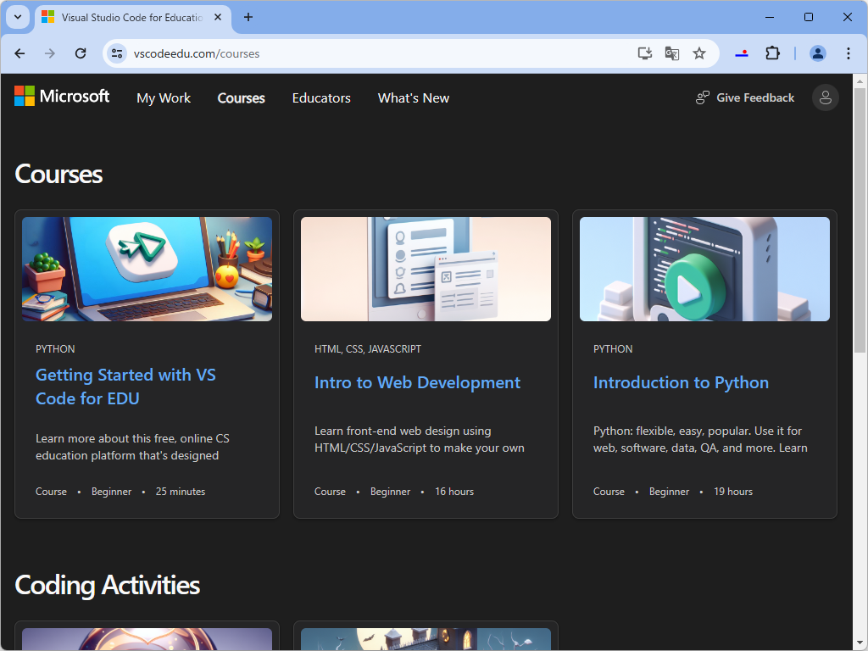This screenshot has height=651, width=868.
Task: Open Introduction to Python course
Action: [681, 382]
